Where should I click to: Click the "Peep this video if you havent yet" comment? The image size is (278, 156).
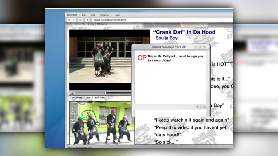191,127
